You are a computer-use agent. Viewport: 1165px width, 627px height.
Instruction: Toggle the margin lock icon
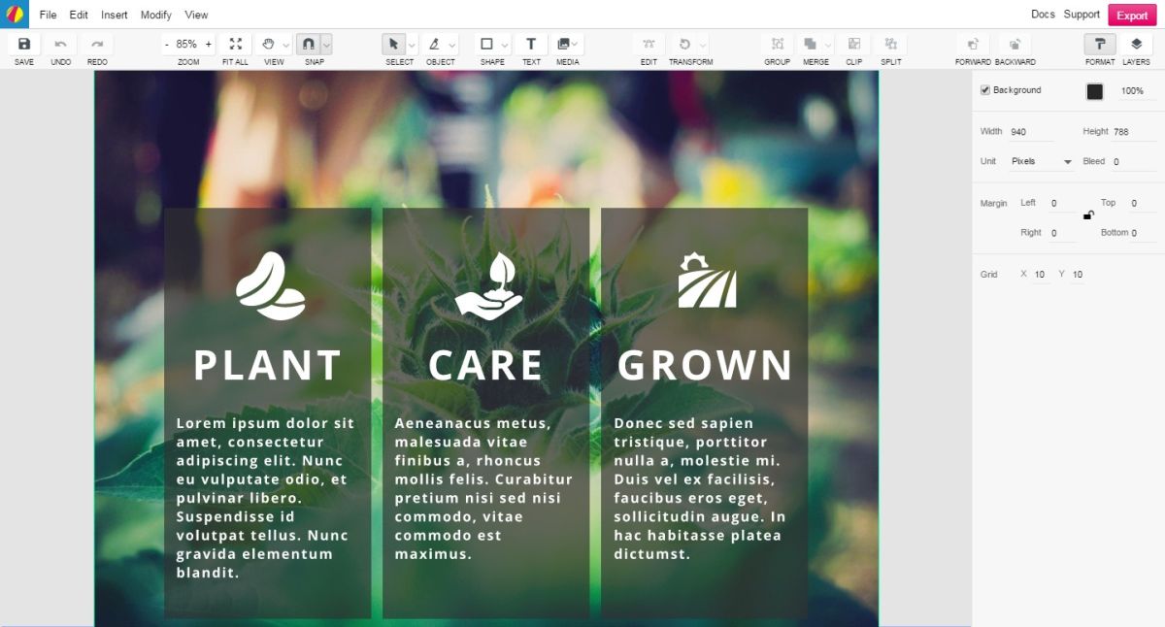pos(1088,215)
